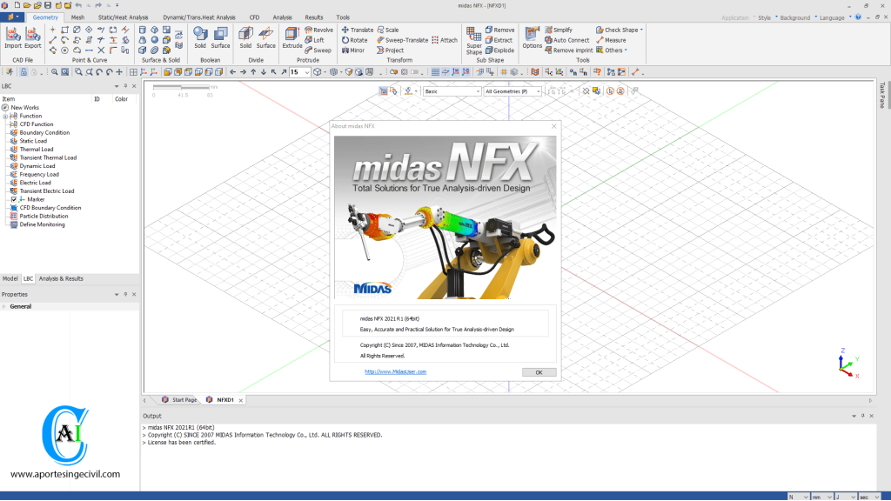The height and width of the screenshot is (501, 891).
Task: Click OK in the About midas NFX dialog
Action: click(539, 371)
